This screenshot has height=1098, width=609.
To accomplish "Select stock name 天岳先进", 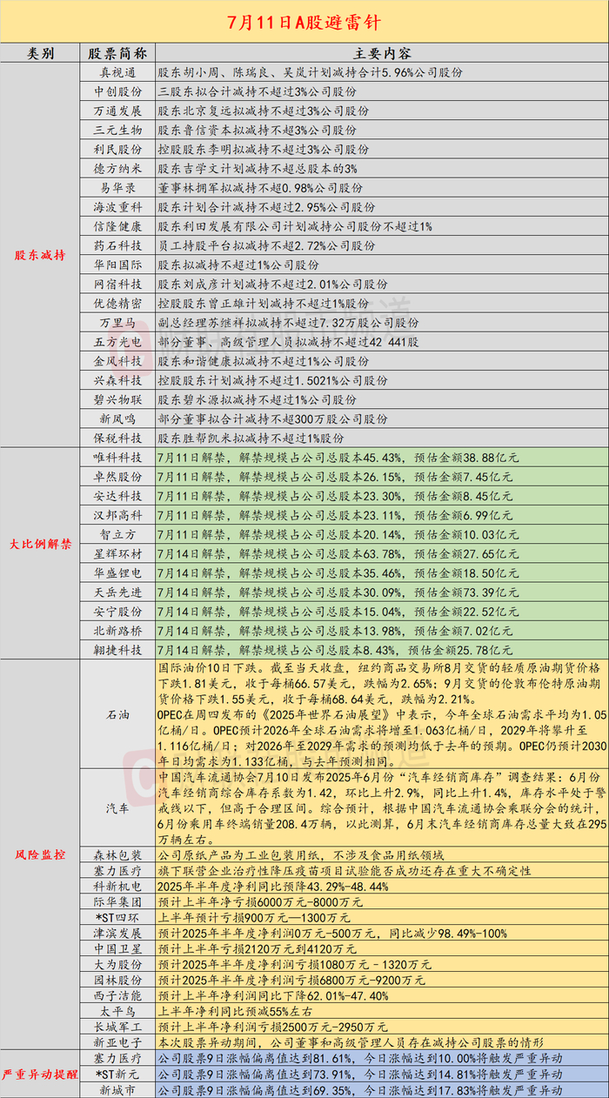I will tap(117, 591).
